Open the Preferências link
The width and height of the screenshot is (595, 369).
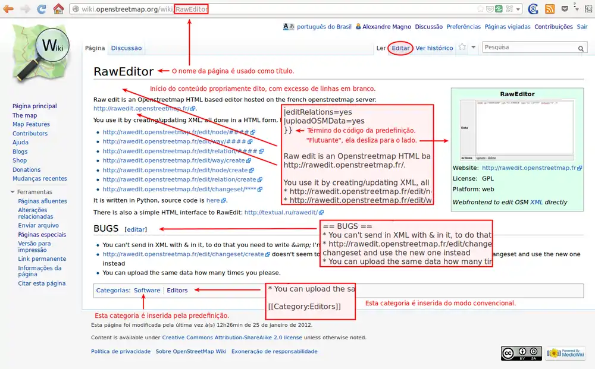pos(463,27)
